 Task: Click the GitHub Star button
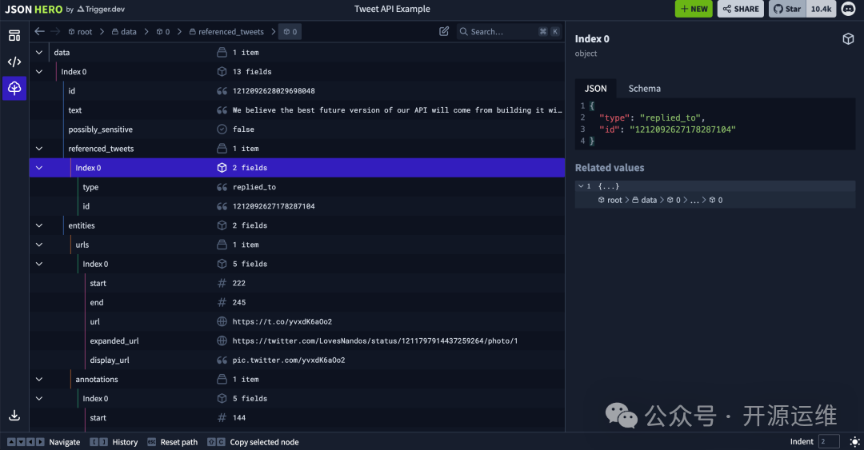(787, 9)
